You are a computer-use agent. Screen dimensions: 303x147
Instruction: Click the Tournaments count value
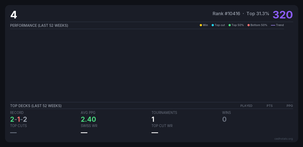[x=153, y=119]
